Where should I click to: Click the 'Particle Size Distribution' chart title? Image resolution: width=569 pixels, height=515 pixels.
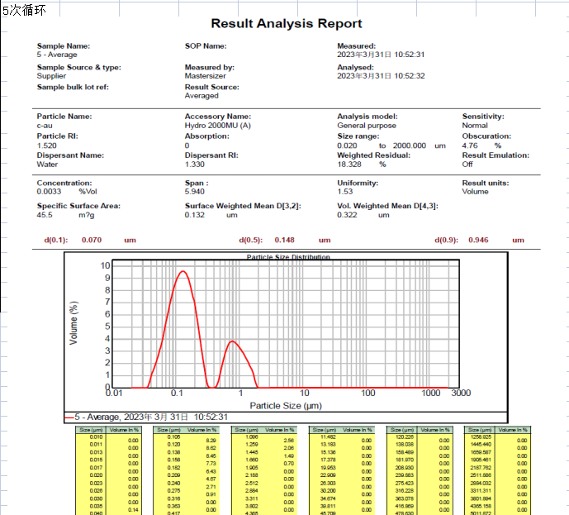tap(288, 257)
